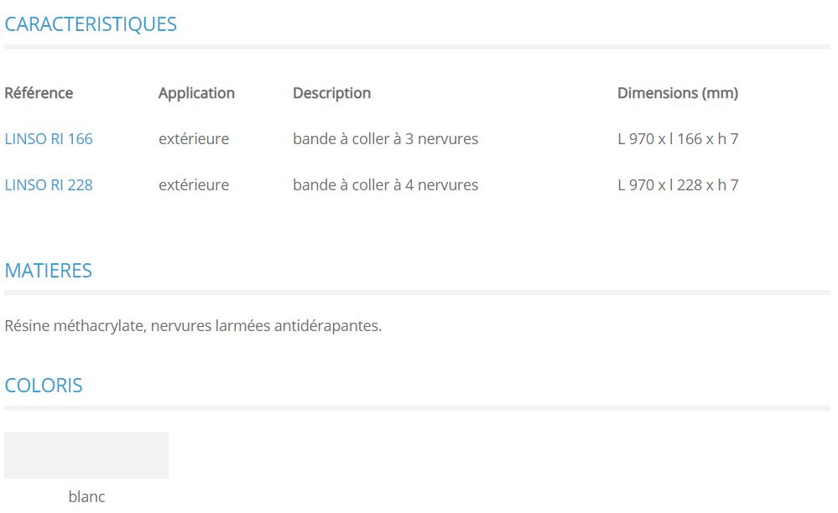Click the Application column header
838x513 pixels.
[196, 93]
